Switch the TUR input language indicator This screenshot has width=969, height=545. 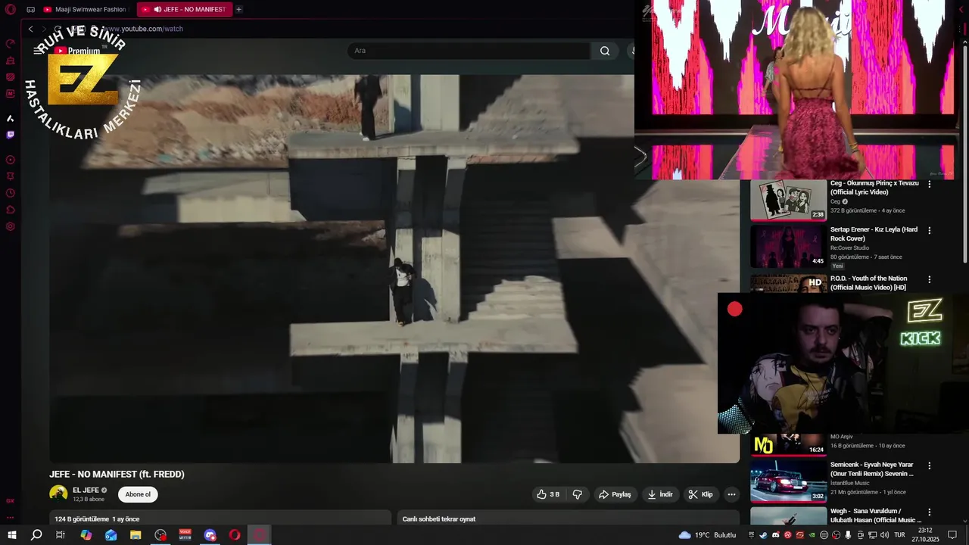899,535
